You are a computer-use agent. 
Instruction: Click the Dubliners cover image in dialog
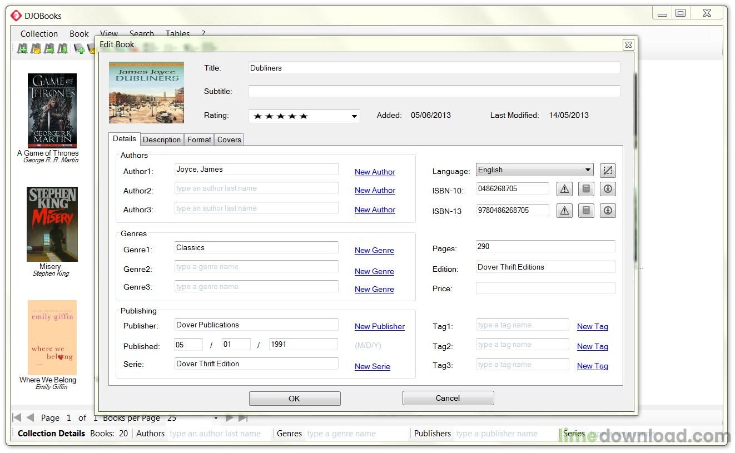pos(146,92)
